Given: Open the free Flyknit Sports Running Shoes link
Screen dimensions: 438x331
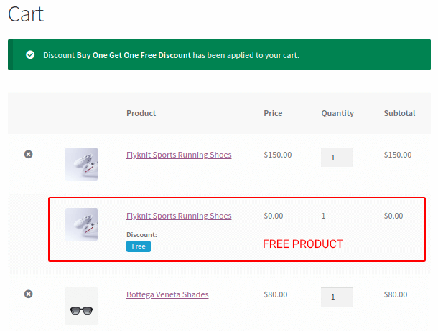Looking at the screenshot, I should pos(179,216).
